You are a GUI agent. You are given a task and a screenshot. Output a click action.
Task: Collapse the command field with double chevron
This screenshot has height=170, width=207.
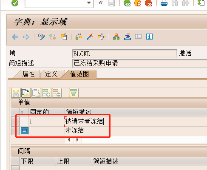coord(100,3)
